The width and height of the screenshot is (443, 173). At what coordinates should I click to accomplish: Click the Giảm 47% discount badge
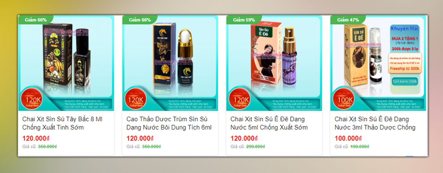(348, 20)
